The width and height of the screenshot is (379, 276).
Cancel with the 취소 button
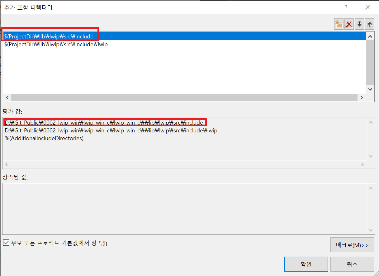tap(352, 264)
